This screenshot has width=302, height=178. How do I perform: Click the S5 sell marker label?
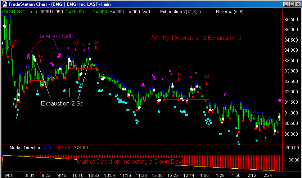(x=179, y=73)
